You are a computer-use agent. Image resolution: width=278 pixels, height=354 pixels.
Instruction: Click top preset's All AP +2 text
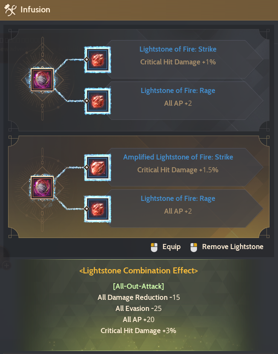click(178, 103)
